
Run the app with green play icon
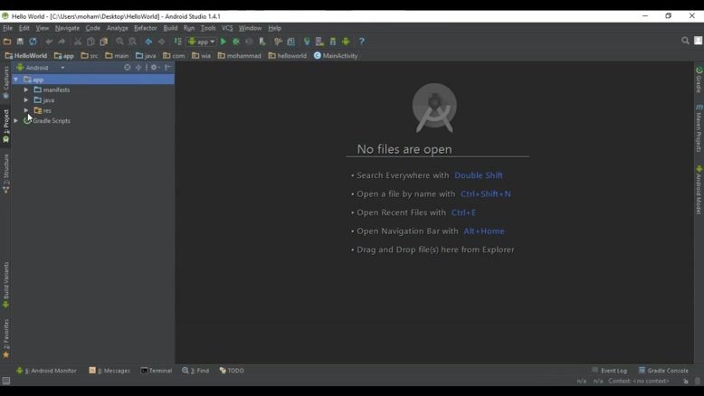tap(224, 42)
